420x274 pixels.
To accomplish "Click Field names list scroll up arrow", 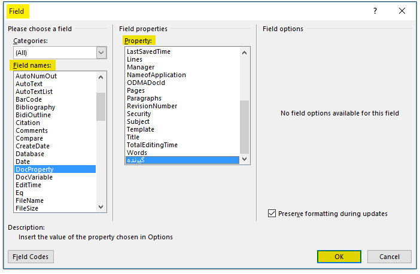I will (101, 77).
